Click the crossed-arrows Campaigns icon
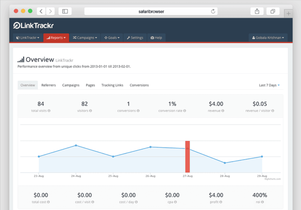 tap(74, 37)
